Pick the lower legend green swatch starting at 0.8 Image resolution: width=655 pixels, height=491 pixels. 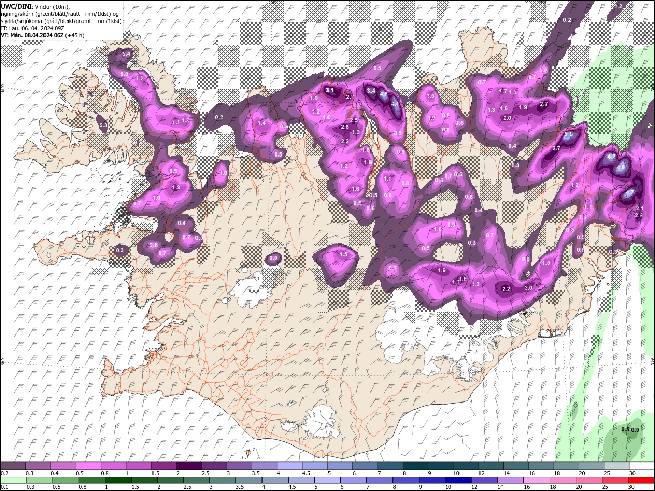91,480
